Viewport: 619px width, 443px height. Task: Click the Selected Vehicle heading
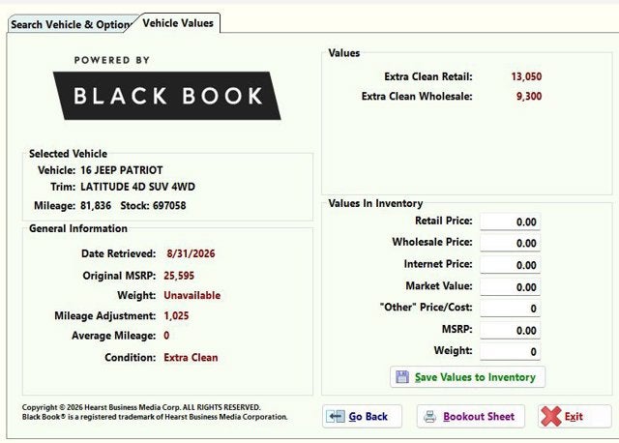pos(68,154)
